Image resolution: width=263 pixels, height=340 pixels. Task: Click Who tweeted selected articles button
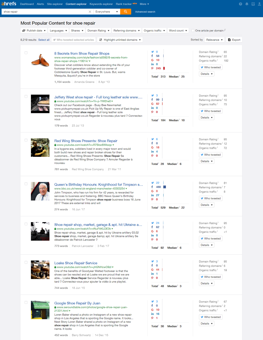coord(73,40)
